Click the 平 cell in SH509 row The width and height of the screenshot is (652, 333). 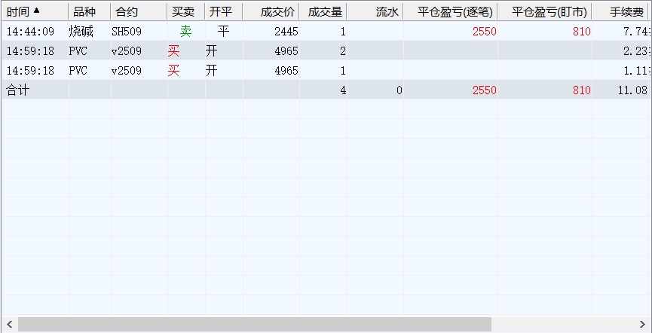point(224,32)
